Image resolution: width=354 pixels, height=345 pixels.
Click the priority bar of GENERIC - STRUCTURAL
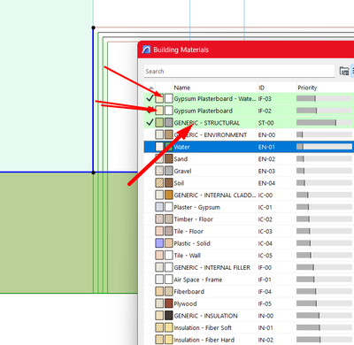pyautogui.click(x=325, y=123)
